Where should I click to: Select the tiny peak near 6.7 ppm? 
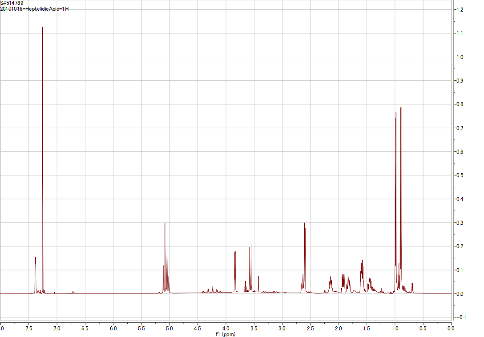click(x=74, y=292)
